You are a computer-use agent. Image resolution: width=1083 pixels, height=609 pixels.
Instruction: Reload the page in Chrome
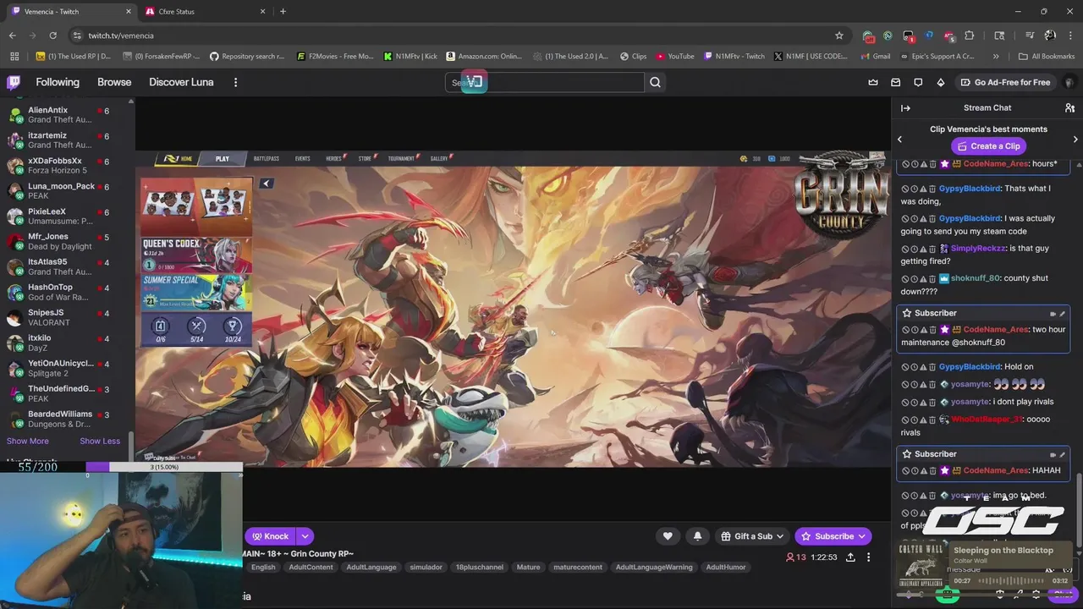52,36
